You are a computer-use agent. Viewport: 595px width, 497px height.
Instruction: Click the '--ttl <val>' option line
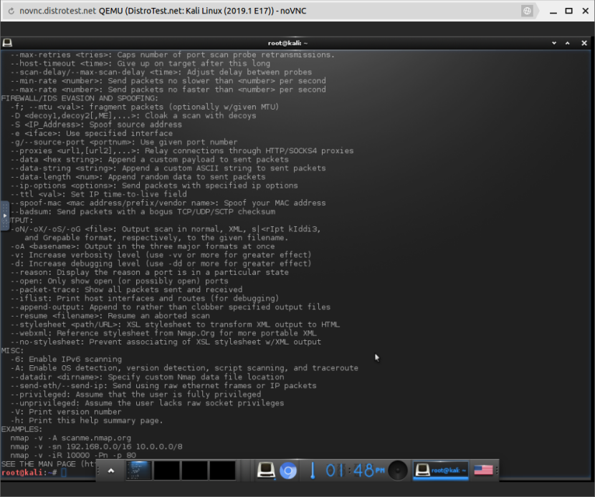pyautogui.click(x=99, y=194)
